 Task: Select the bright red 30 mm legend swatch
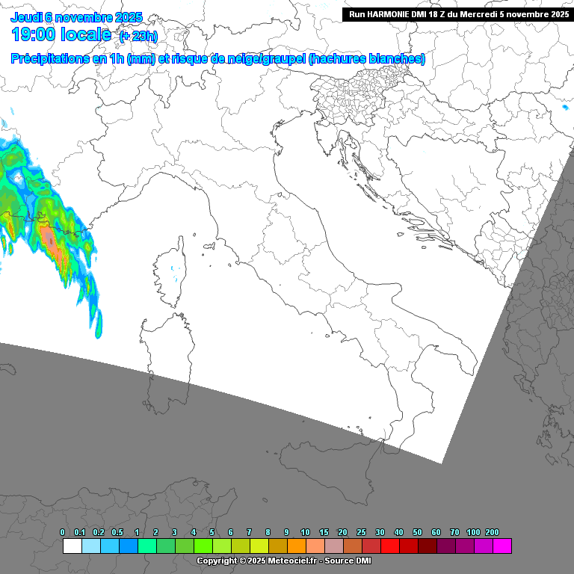(x=390, y=546)
